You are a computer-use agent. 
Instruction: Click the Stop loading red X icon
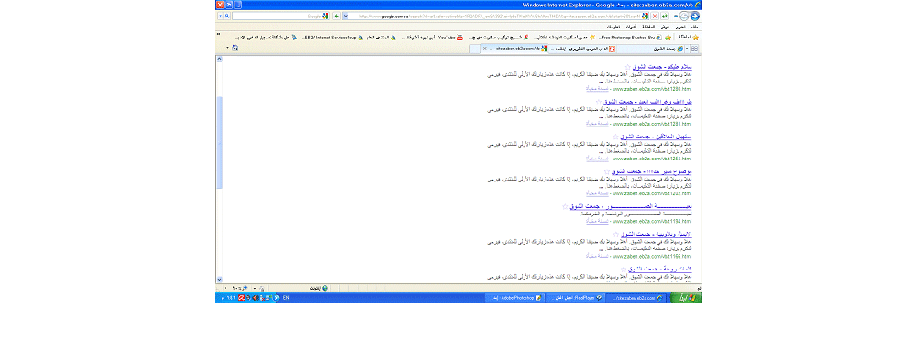(655, 16)
